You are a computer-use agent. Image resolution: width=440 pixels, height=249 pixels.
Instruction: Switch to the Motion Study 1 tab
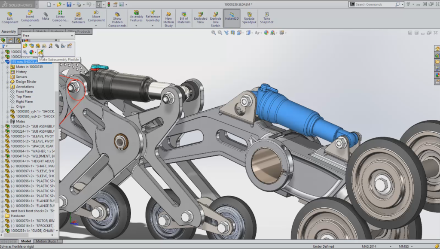47,241
